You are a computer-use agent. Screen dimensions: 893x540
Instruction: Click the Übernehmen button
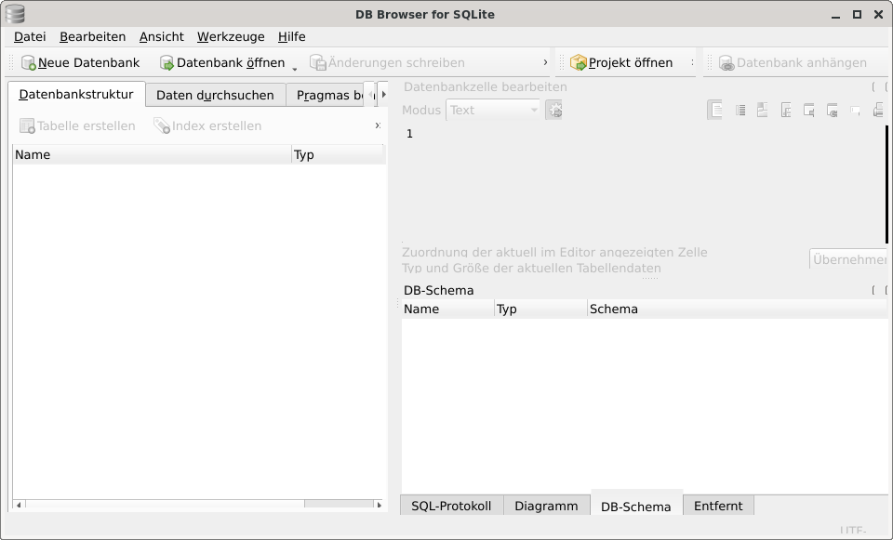click(848, 259)
